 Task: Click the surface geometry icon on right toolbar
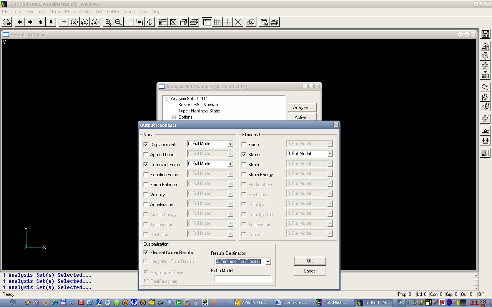tap(485, 97)
